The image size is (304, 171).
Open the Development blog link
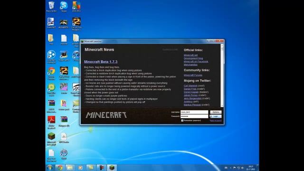tap(193, 58)
